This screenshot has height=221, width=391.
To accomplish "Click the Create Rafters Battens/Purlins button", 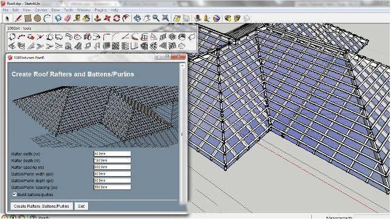I will coord(41,206).
